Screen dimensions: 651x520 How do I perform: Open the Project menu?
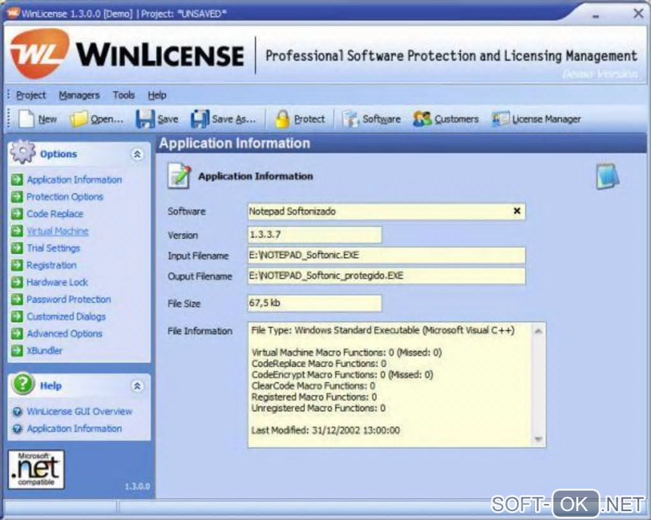coord(31,95)
